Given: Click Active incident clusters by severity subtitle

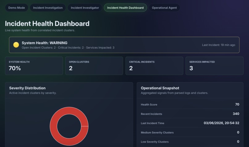Looking at the screenshot, I should tap(33, 93).
